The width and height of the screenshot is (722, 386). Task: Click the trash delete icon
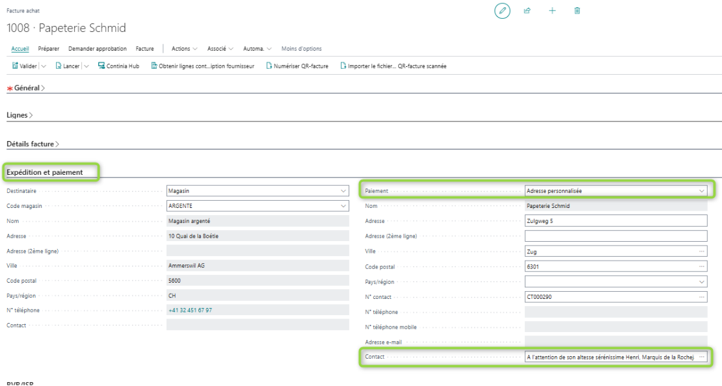(x=577, y=10)
